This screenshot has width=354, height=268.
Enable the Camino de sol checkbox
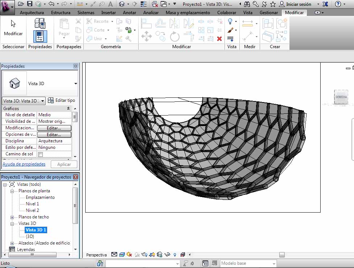41,154
